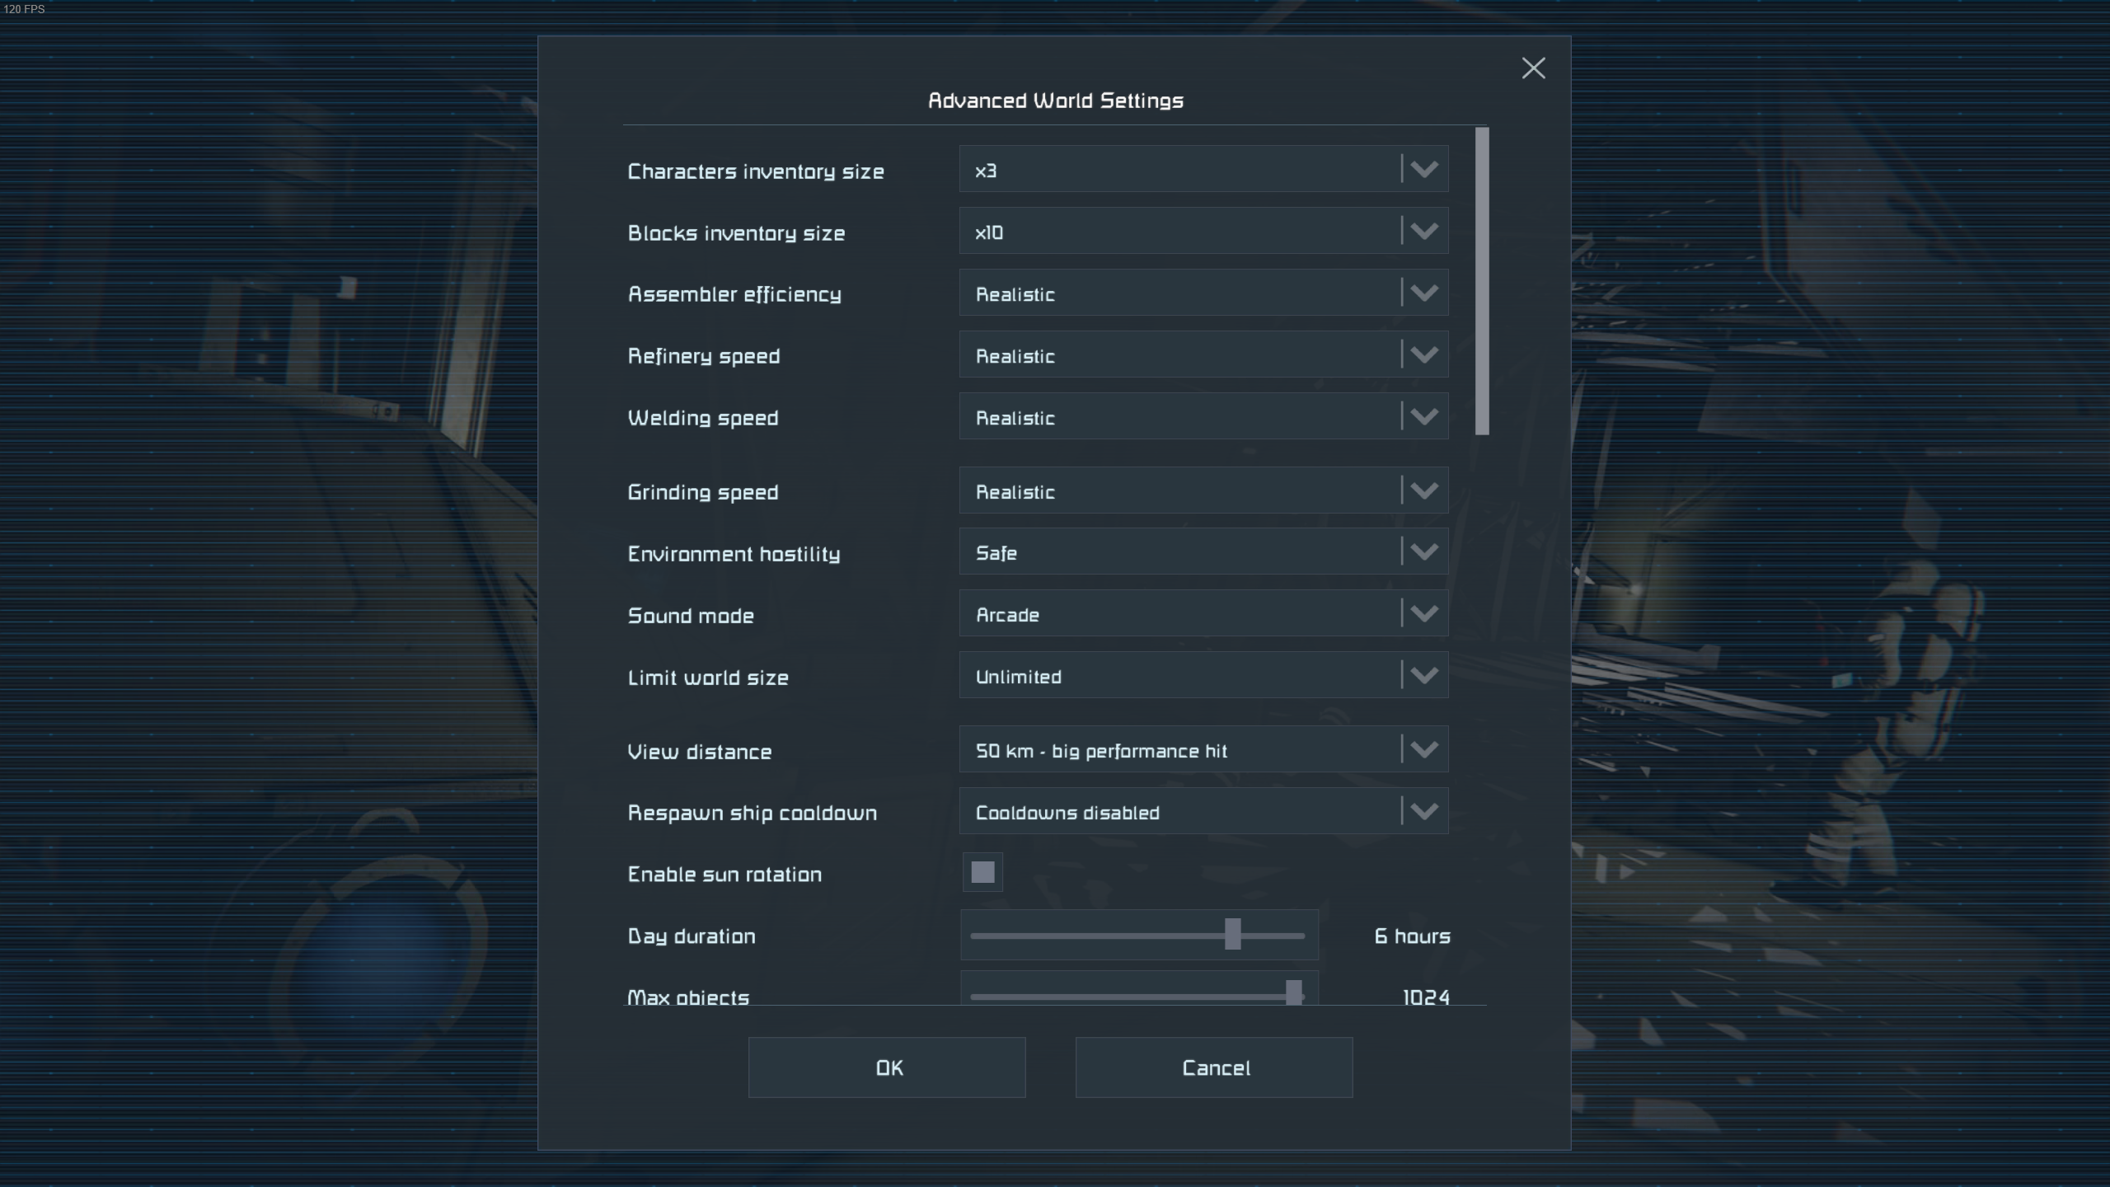The width and height of the screenshot is (2110, 1187).
Task: Select the Sound mode Arcade field
Action: 1179,614
